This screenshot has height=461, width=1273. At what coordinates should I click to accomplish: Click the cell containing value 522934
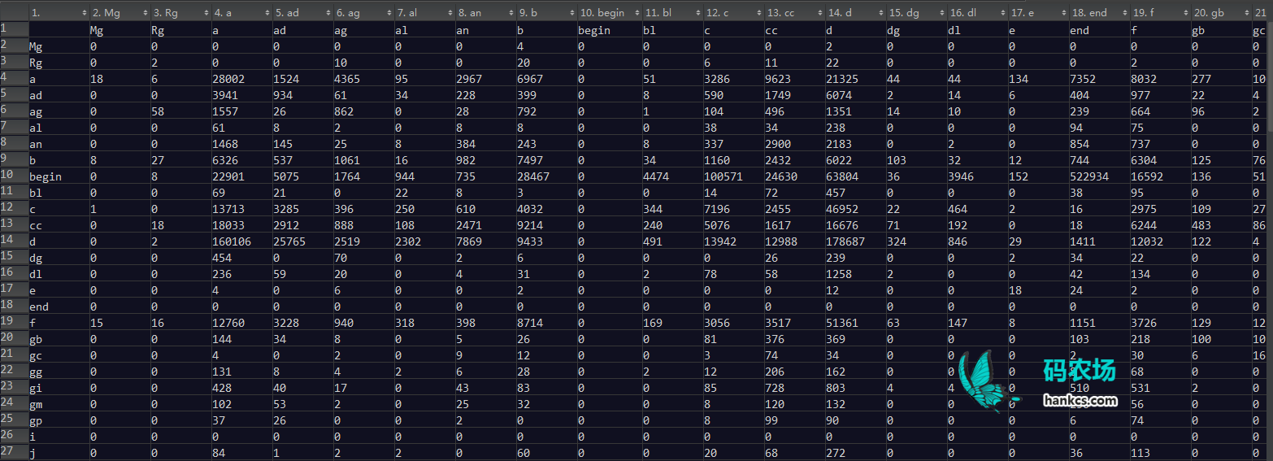pyautogui.click(x=1090, y=176)
